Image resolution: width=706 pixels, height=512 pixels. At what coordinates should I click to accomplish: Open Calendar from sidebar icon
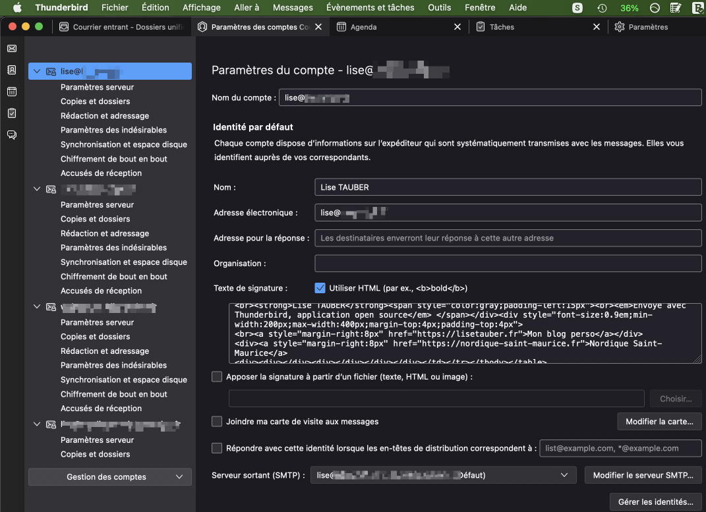click(x=12, y=92)
